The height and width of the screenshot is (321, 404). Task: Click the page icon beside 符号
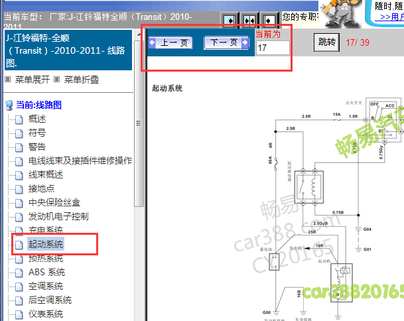click(19, 134)
